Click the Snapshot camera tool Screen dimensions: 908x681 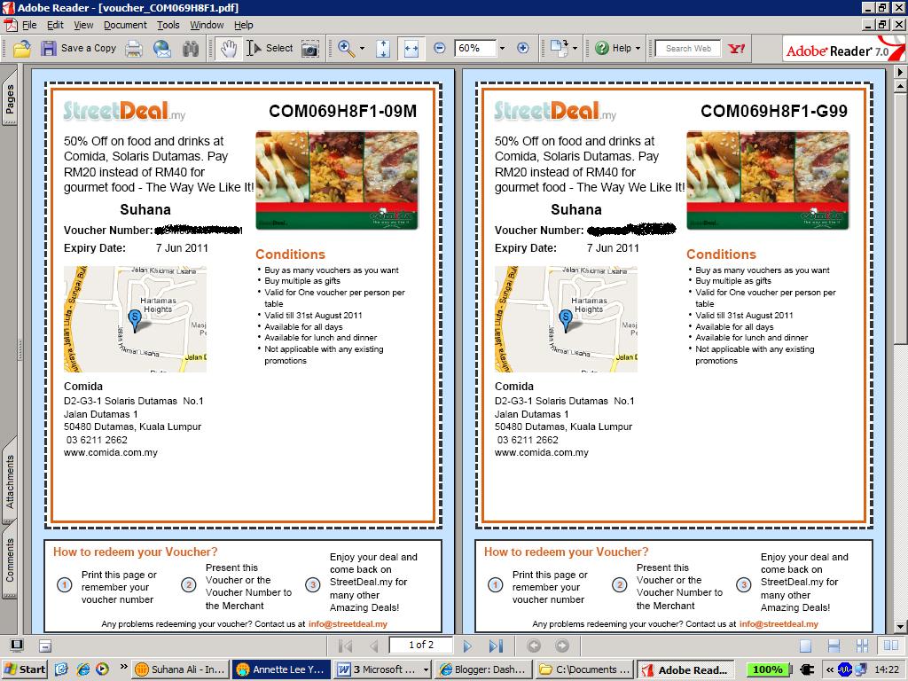click(309, 49)
